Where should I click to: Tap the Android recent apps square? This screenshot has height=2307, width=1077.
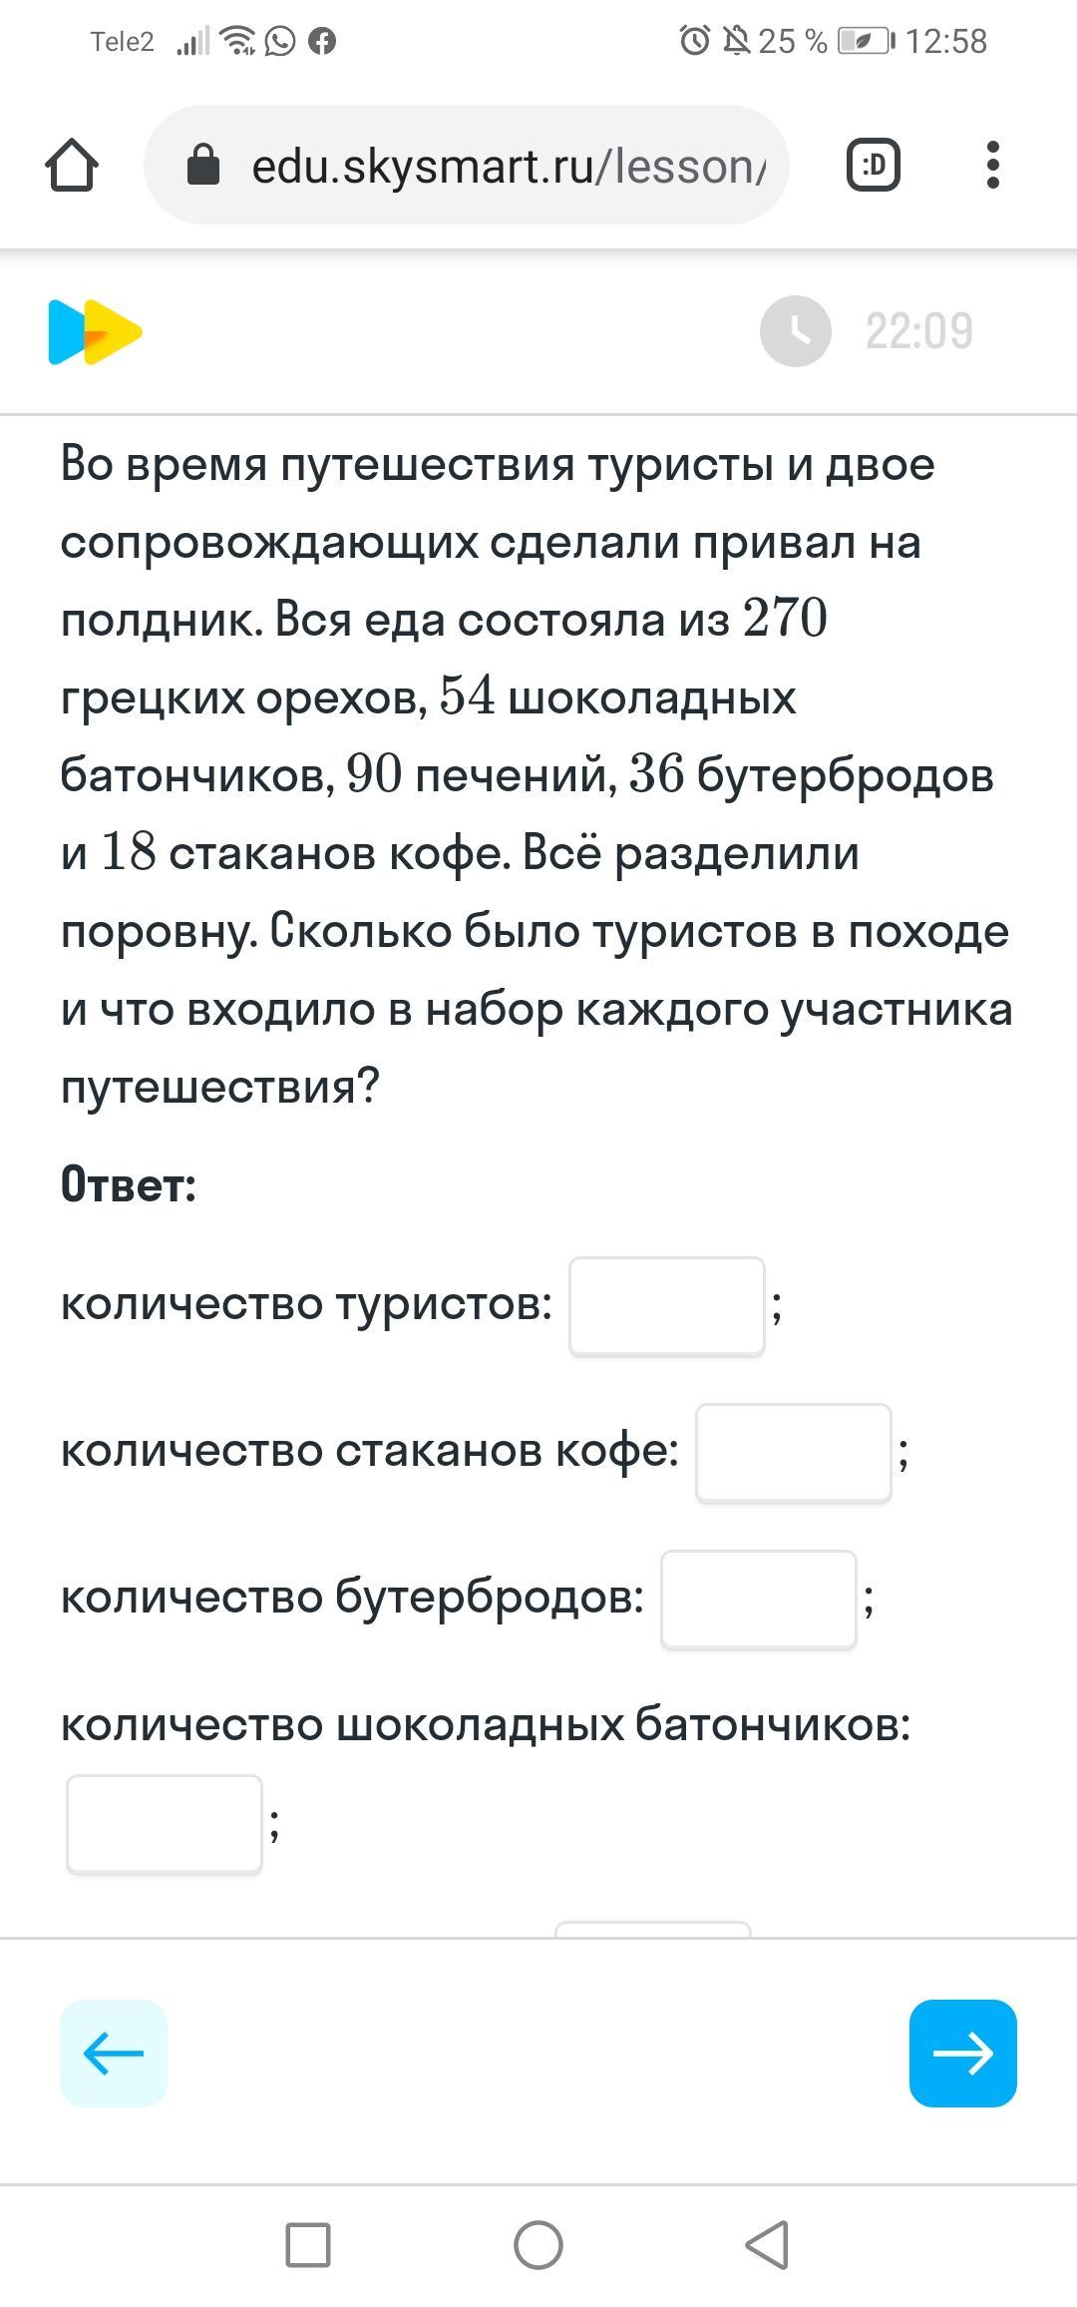pyautogui.click(x=308, y=2245)
